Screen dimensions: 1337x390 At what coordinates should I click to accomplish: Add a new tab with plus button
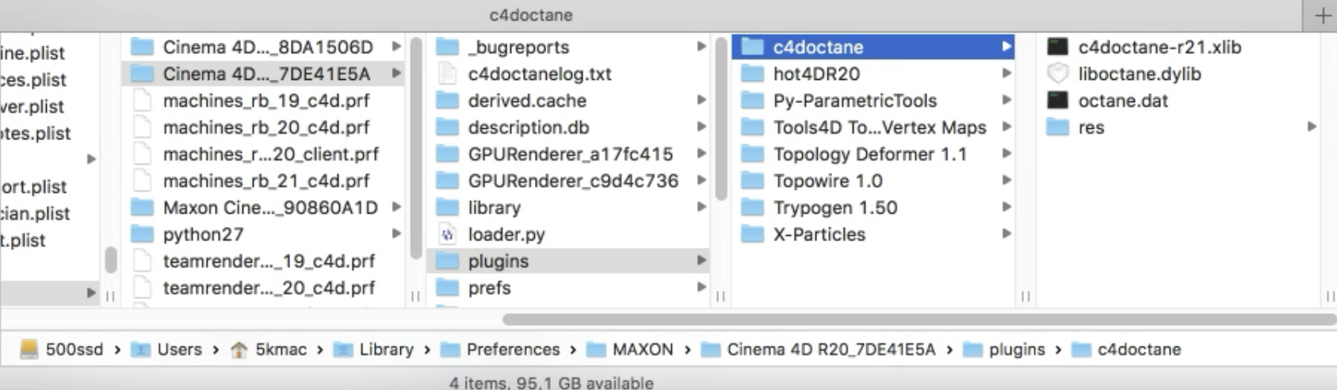(1322, 16)
